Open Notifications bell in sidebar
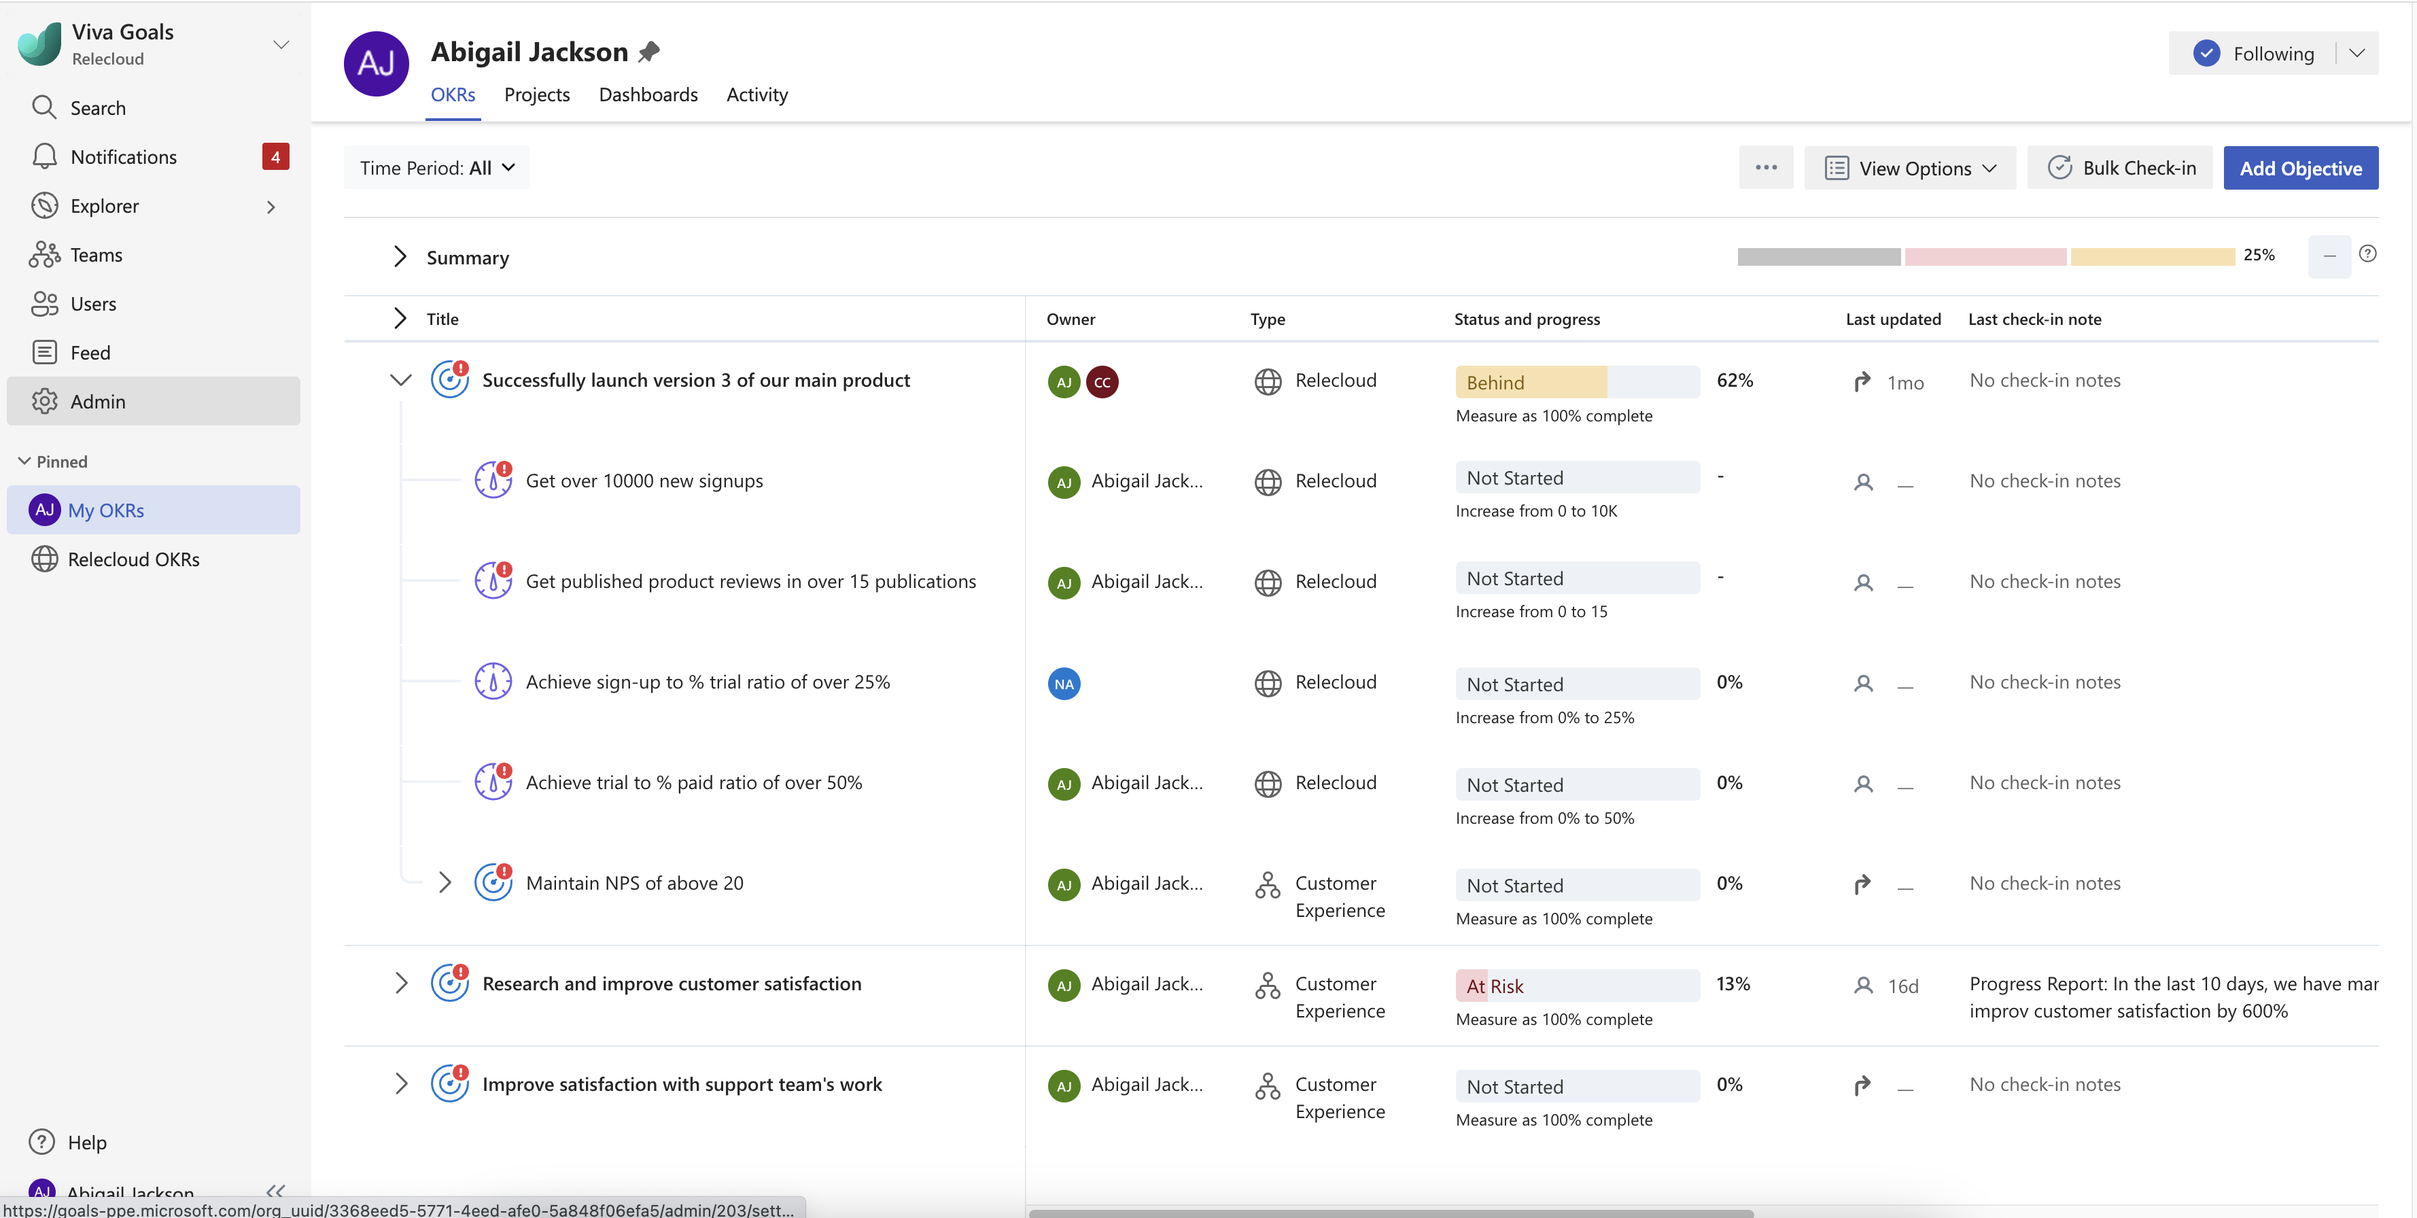2417x1218 pixels. coord(44,157)
